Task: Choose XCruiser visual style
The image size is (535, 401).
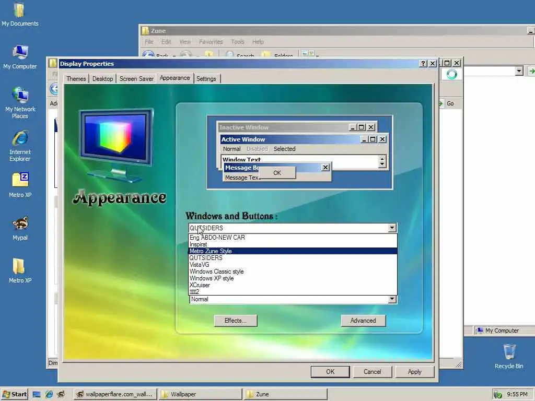Action: coord(293,285)
